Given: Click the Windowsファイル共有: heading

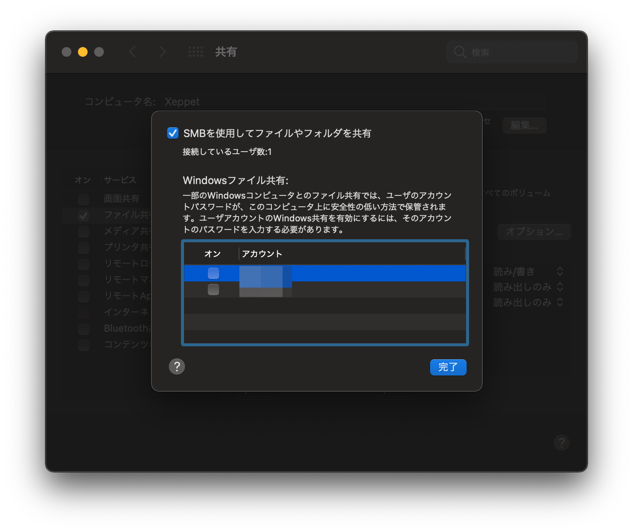Looking at the screenshot, I should 236,180.
